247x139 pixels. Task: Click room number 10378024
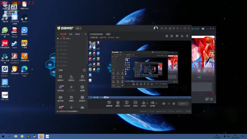tap(111, 37)
